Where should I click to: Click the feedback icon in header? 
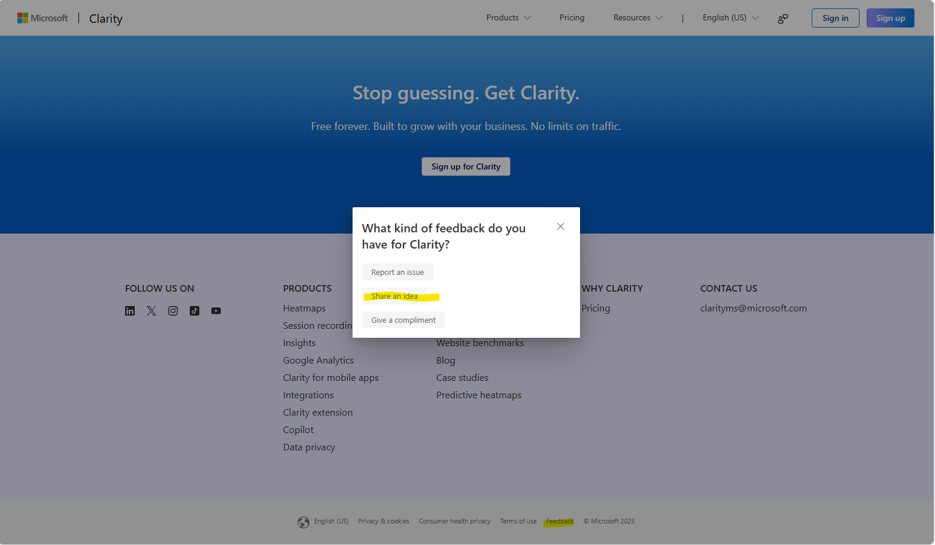click(783, 19)
